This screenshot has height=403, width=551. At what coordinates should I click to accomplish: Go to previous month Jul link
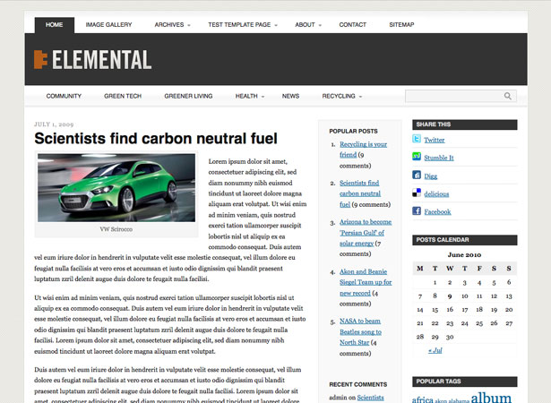tap(435, 350)
